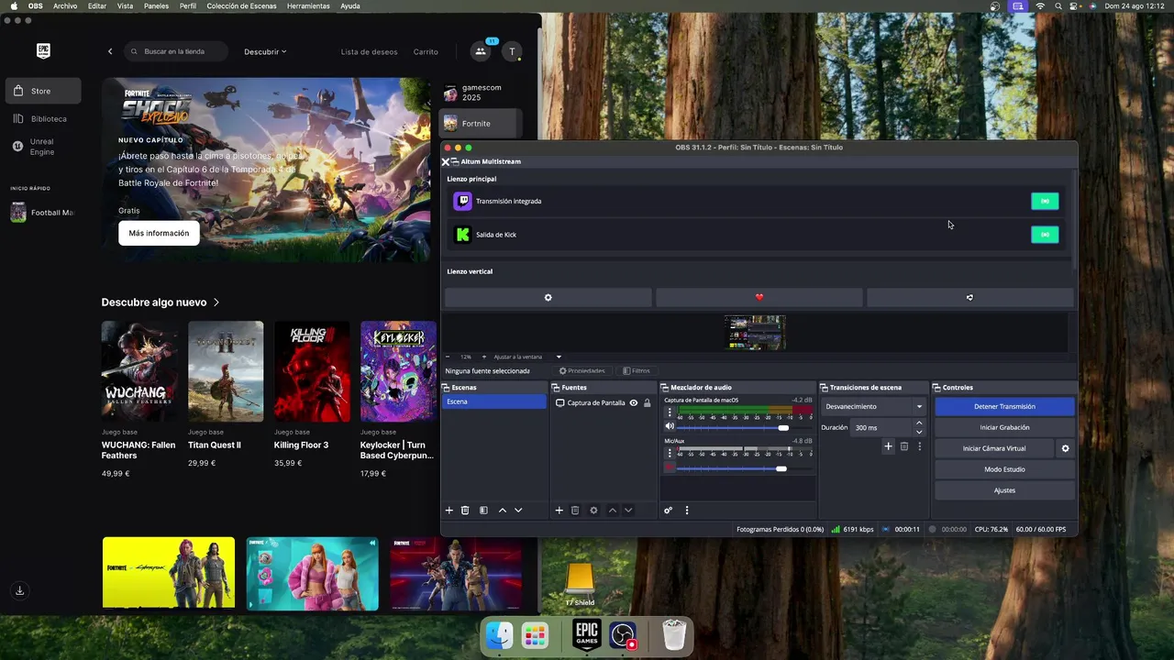The height and width of the screenshot is (660, 1174).
Task: Expand Descubre algo nuevo chevron
Action: point(216,302)
